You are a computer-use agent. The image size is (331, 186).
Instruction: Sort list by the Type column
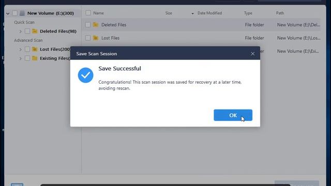(x=248, y=13)
